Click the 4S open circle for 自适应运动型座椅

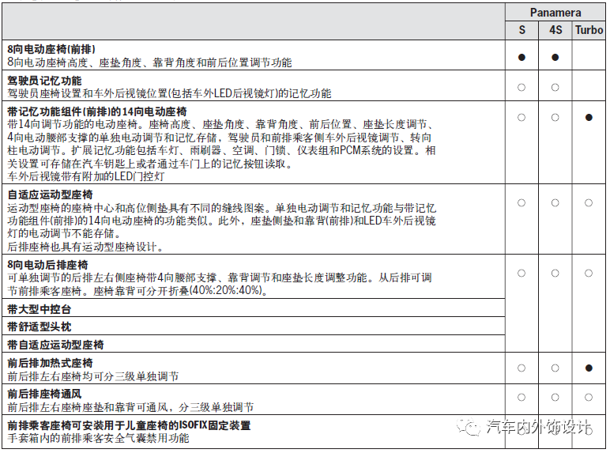point(555,202)
